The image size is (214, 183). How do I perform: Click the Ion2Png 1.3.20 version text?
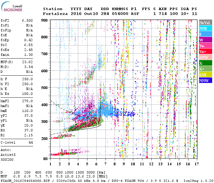tap(198, 181)
